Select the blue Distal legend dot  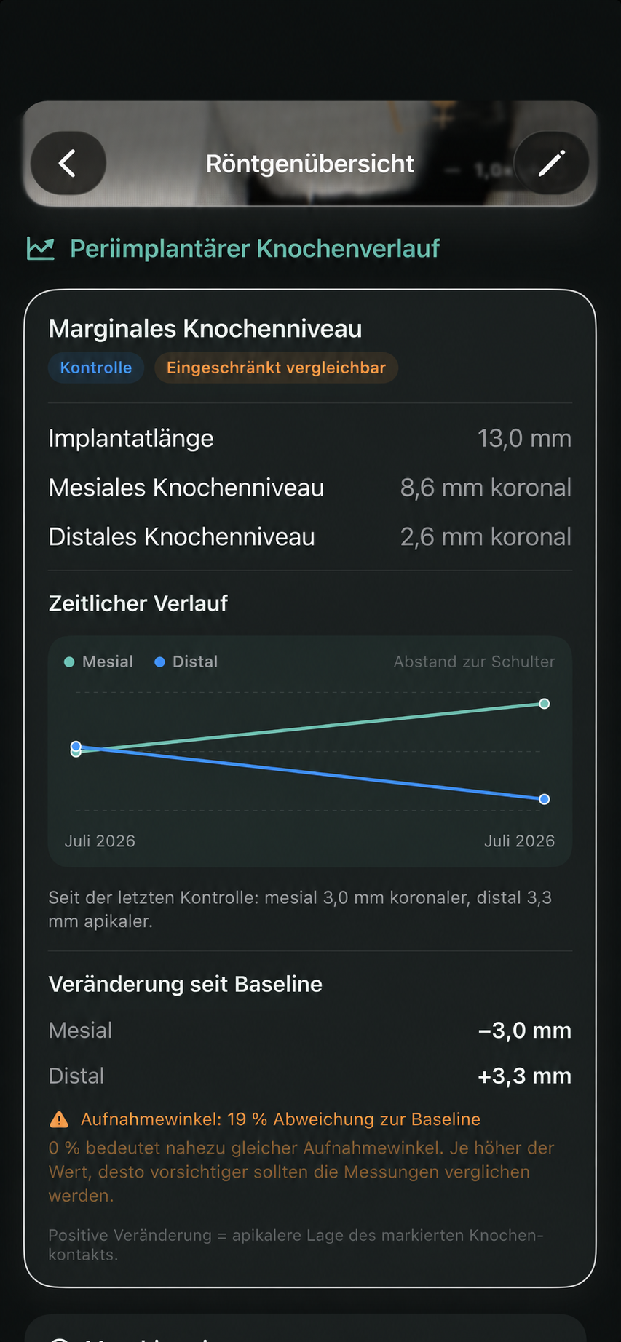(x=159, y=662)
